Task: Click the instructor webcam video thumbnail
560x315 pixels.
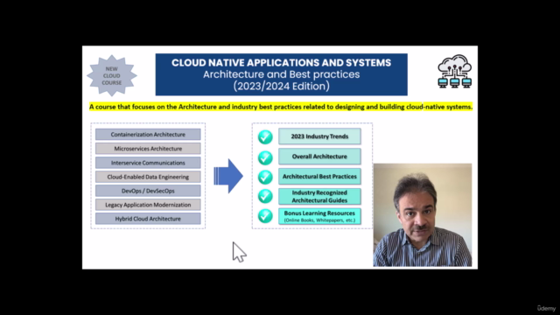Action: click(x=423, y=215)
